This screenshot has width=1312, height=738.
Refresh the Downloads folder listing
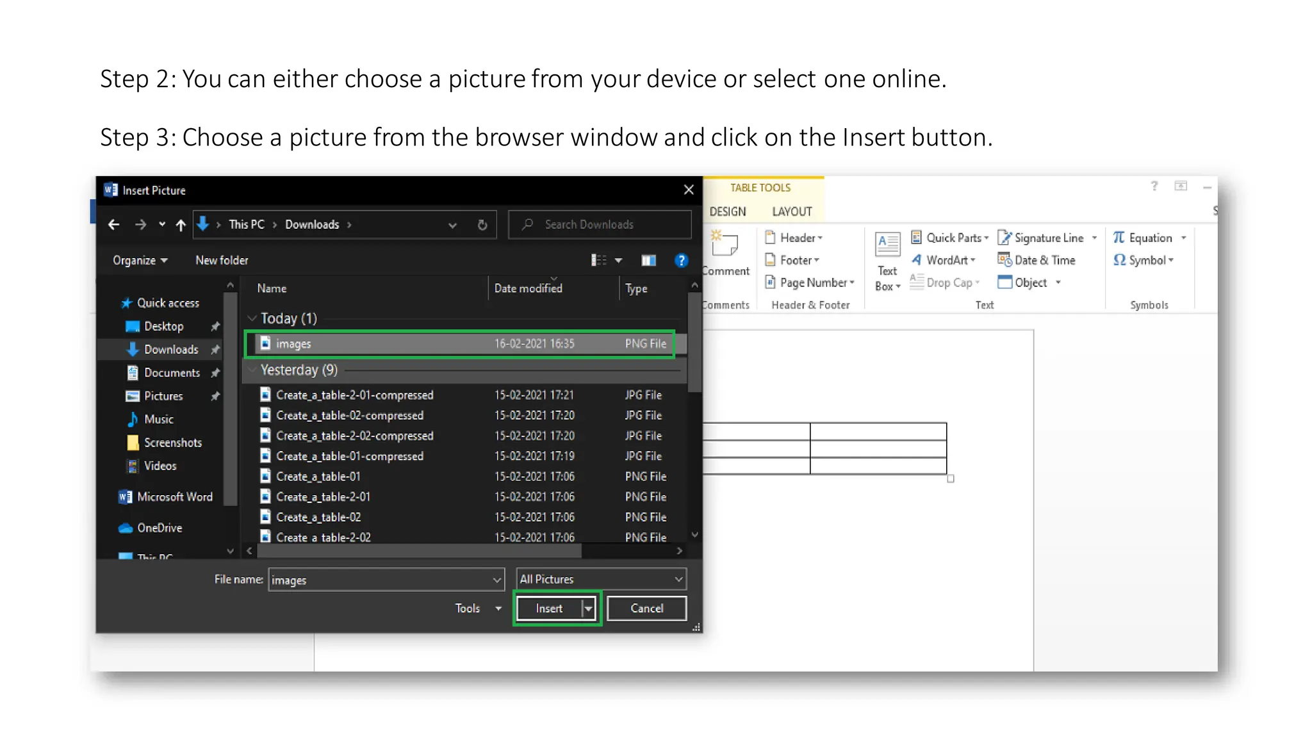[x=482, y=225]
